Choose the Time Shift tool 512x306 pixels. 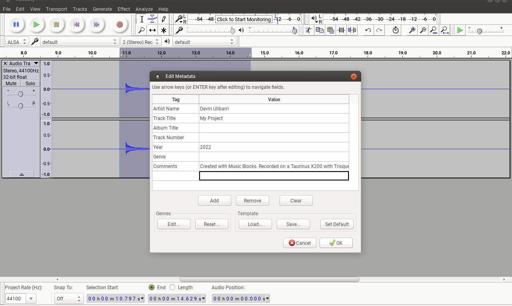pos(152,30)
